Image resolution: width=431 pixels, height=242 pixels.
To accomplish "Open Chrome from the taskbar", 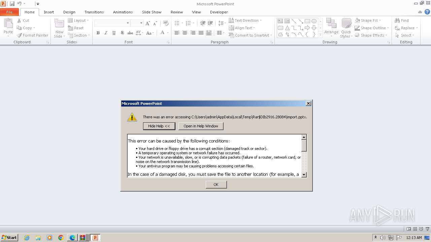I will pos(61,238).
